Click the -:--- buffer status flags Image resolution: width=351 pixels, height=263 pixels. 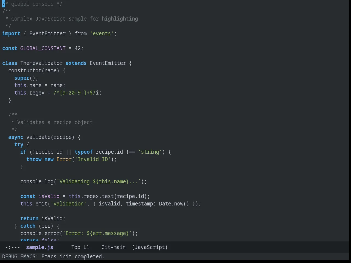12,247
